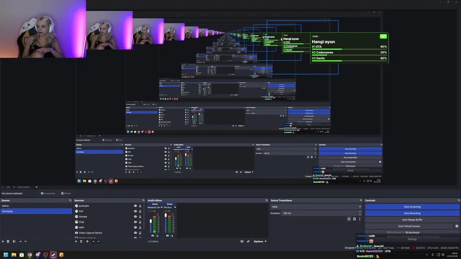Hide the Alert source
Image resolution: width=461 pixels, height=259 pixels.
pos(135,227)
